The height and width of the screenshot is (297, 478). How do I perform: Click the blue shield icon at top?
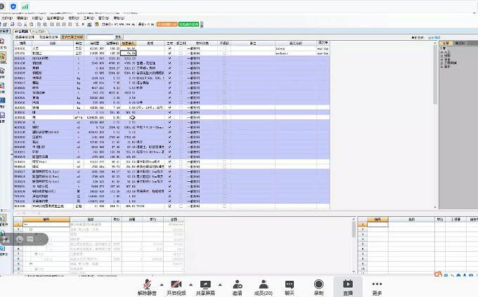click(13, 6)
